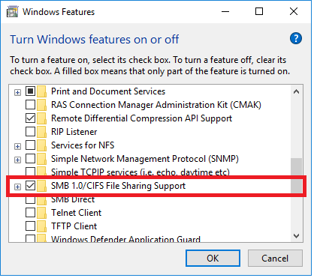Enable the TFTP Client checkbox
Image resolution: width=314 pixels, height=278 pixels.
pyautogui.click(x=30, y=226)
